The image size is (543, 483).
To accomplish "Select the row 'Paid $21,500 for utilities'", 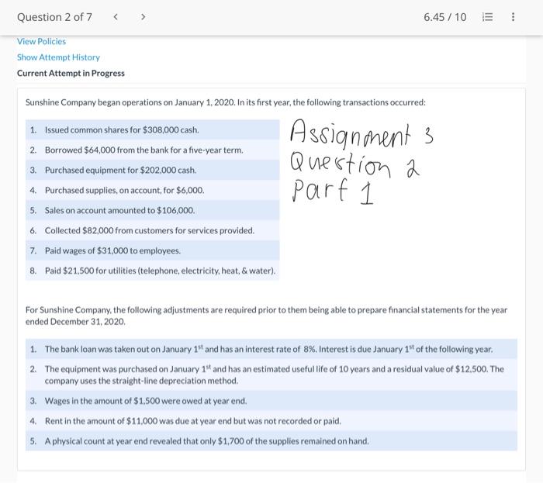I will click(x=152, y=271).
